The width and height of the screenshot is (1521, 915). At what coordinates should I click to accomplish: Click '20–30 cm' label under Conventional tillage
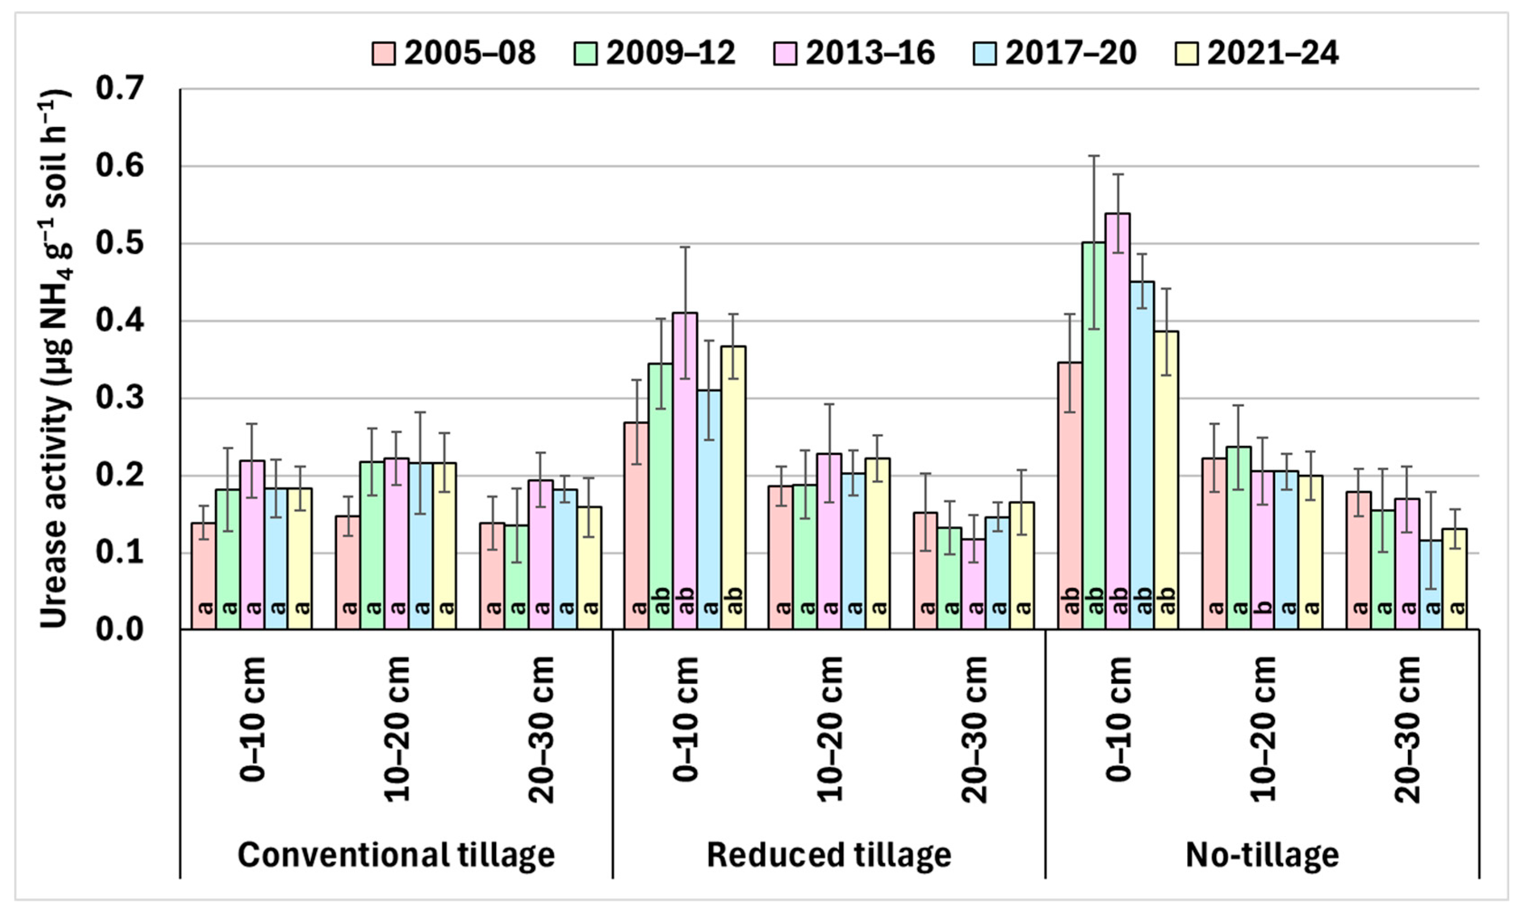541,729
